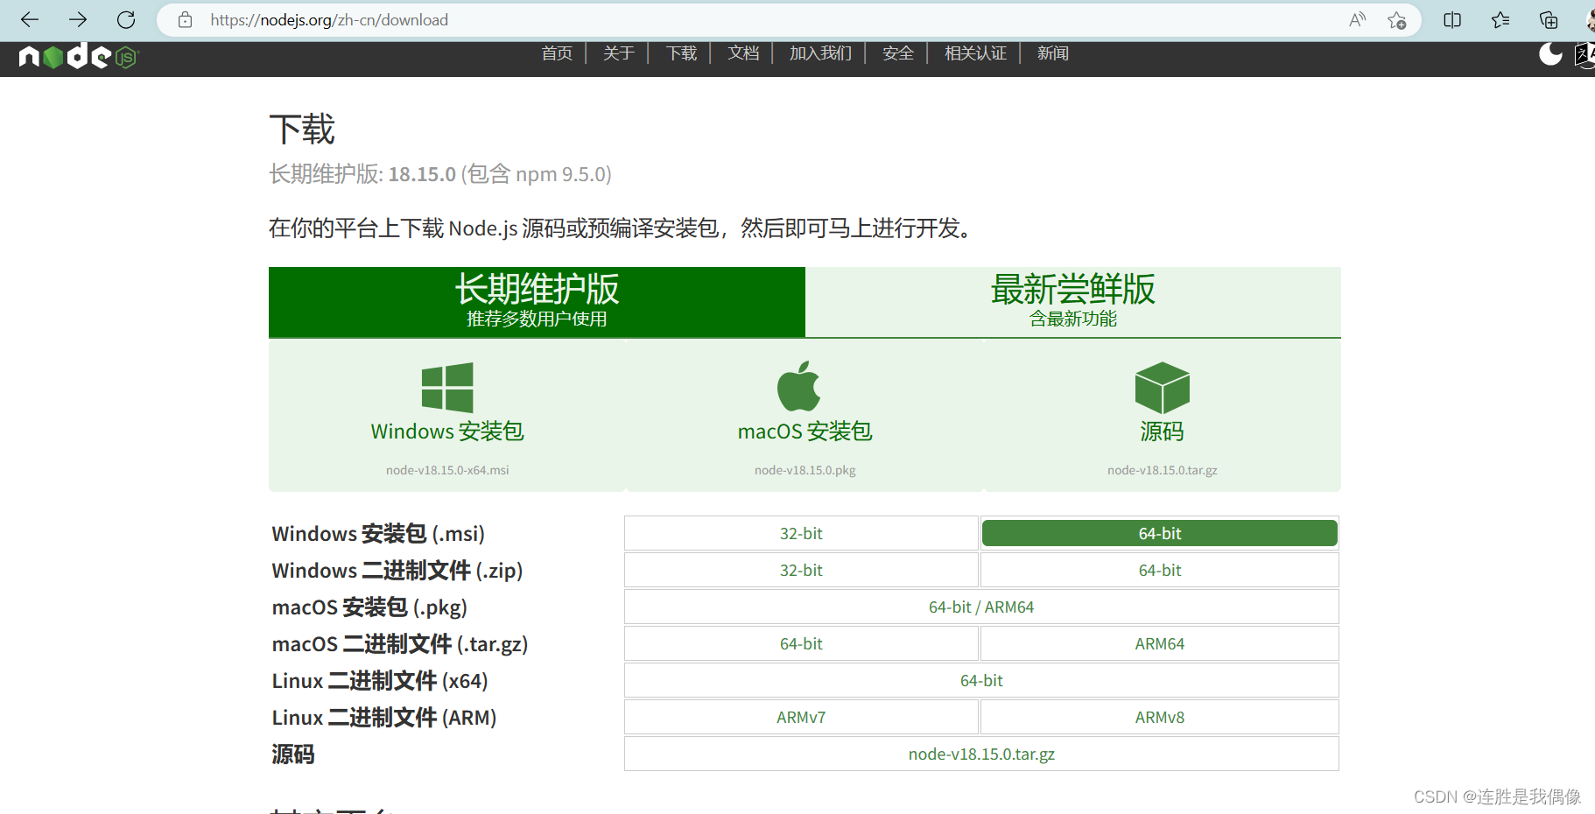This screenshot has height=814, width=1595.
Task: Go forward with the browser forward arrow
Action: coord(78,19)
